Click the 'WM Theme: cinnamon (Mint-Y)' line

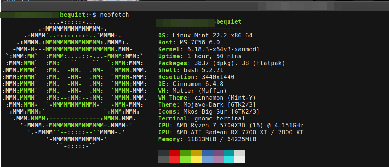pyautogui.click(x=207, y=98)
